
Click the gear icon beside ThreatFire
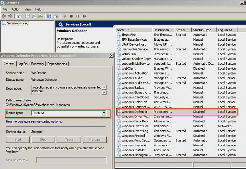coord(119,34)
